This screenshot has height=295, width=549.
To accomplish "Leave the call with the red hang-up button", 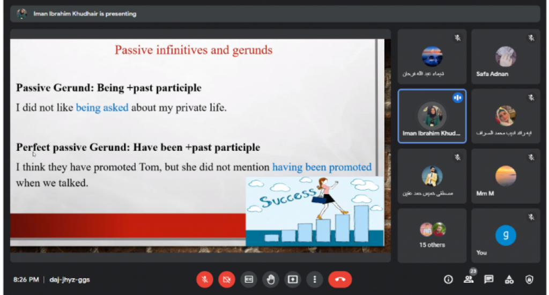I will [x=340, y=279].
